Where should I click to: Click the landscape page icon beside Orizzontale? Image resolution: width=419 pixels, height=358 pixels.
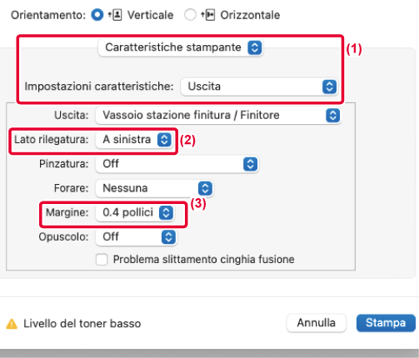pos(210,15)
